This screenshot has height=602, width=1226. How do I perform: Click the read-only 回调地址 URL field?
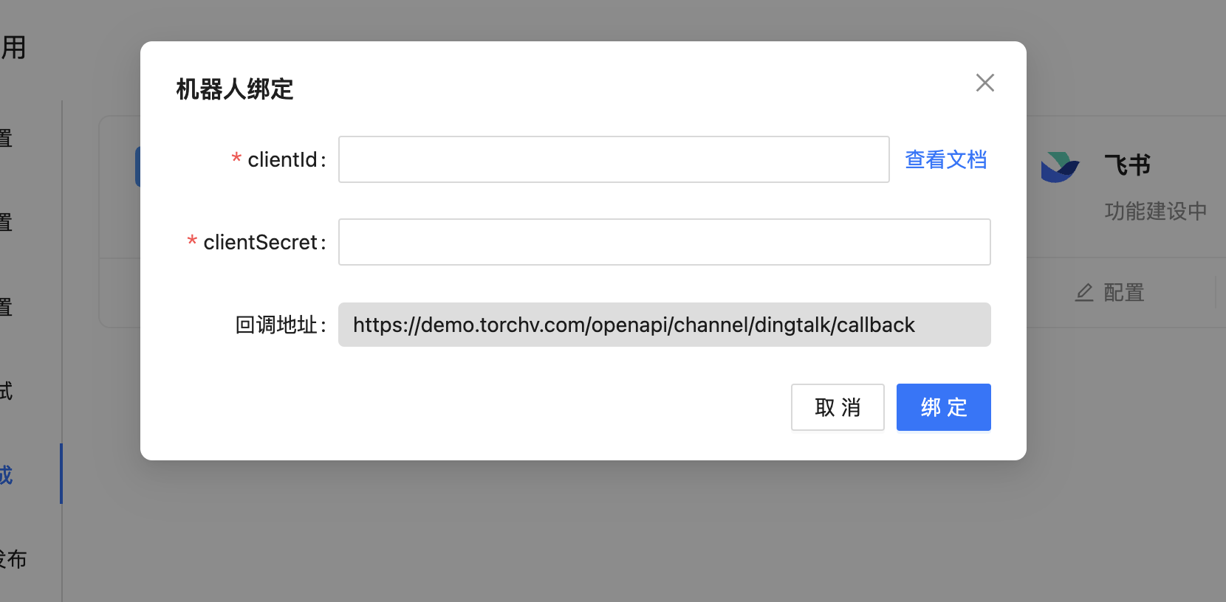(665, 325)
